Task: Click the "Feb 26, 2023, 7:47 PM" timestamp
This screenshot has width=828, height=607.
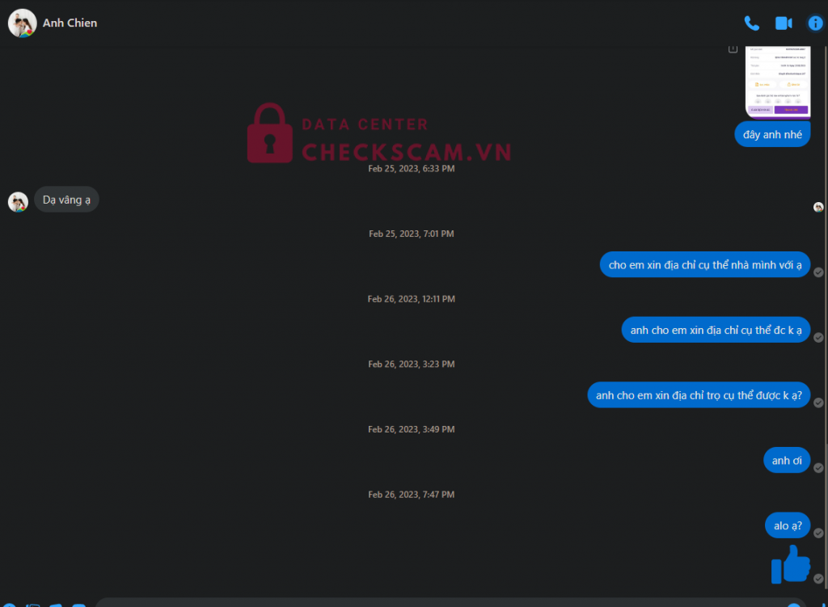Action: tap(412, 495)
